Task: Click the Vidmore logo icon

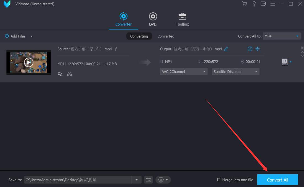Action: [7, 4]
